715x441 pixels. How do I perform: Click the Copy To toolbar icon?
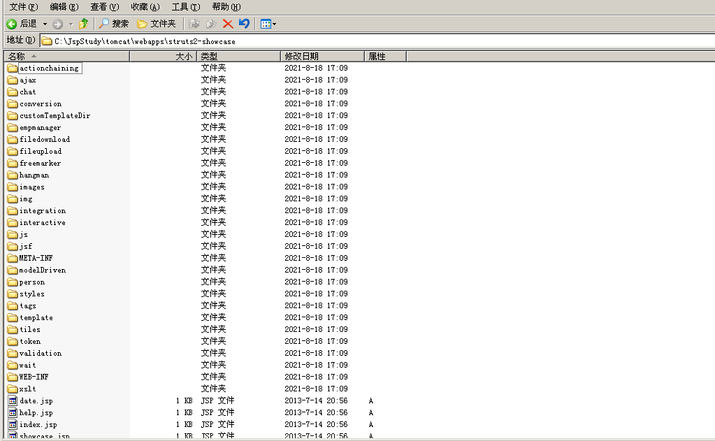click(x=211, y=24)
